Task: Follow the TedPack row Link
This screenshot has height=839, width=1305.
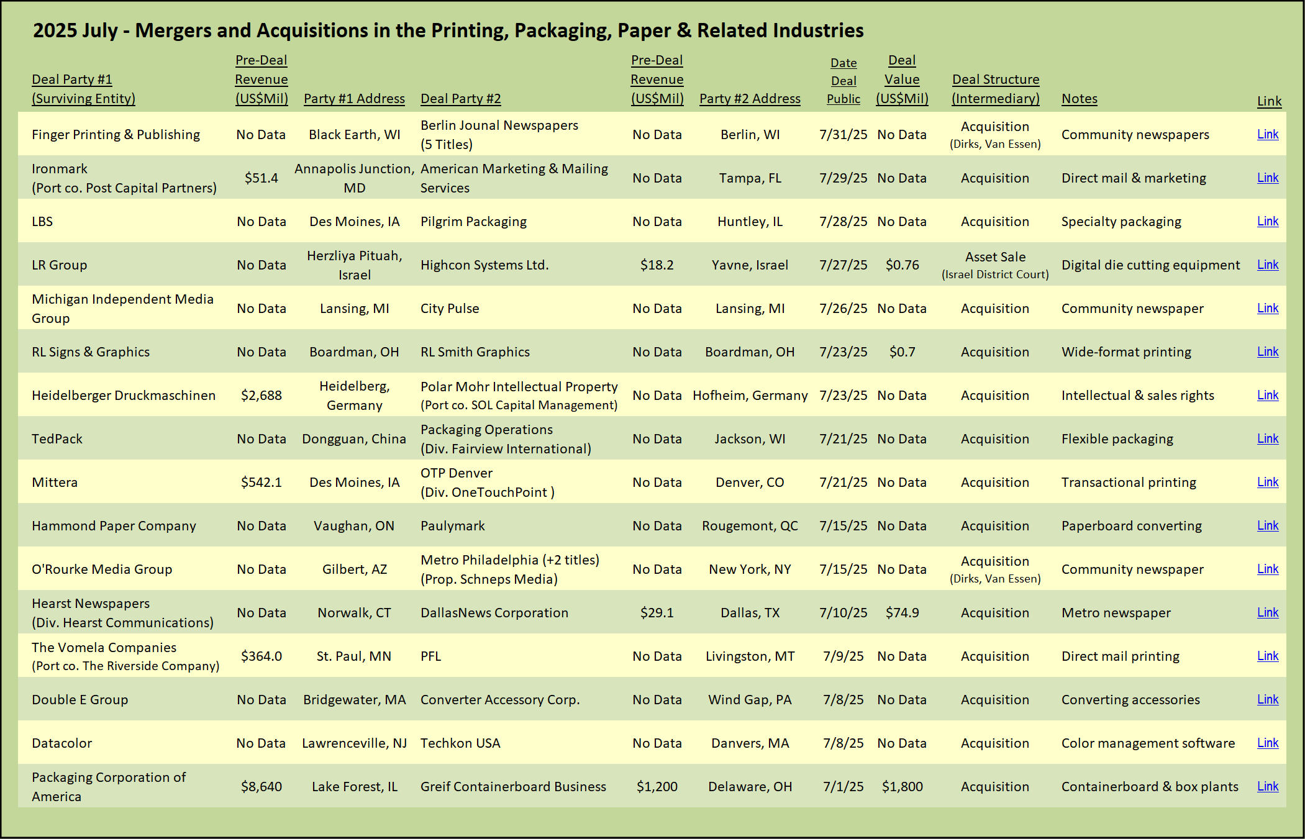Action: click(x=1267, y=438)
